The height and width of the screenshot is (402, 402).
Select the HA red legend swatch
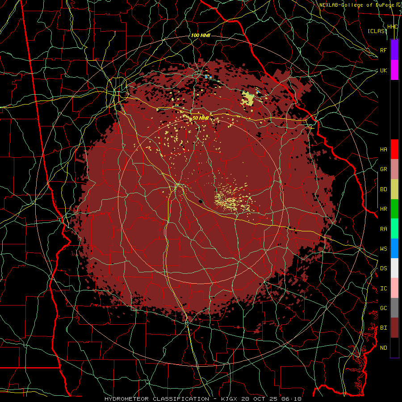coord(394,149)
